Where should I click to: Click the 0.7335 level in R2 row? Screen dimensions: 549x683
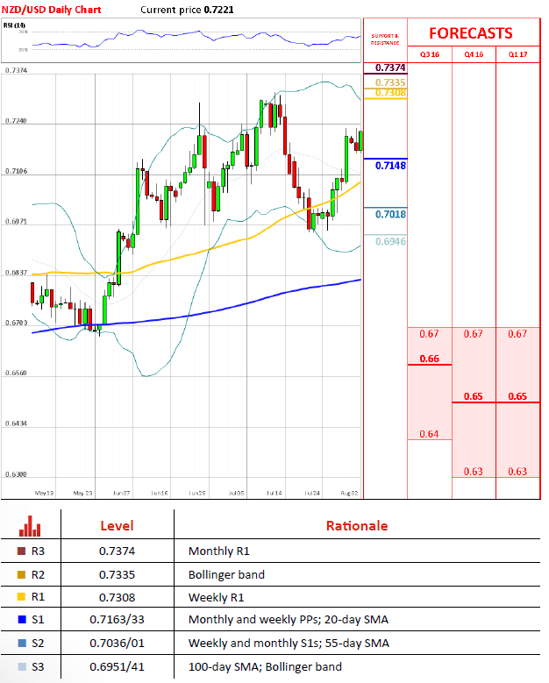pyautogui.click(x=117, y=574)
